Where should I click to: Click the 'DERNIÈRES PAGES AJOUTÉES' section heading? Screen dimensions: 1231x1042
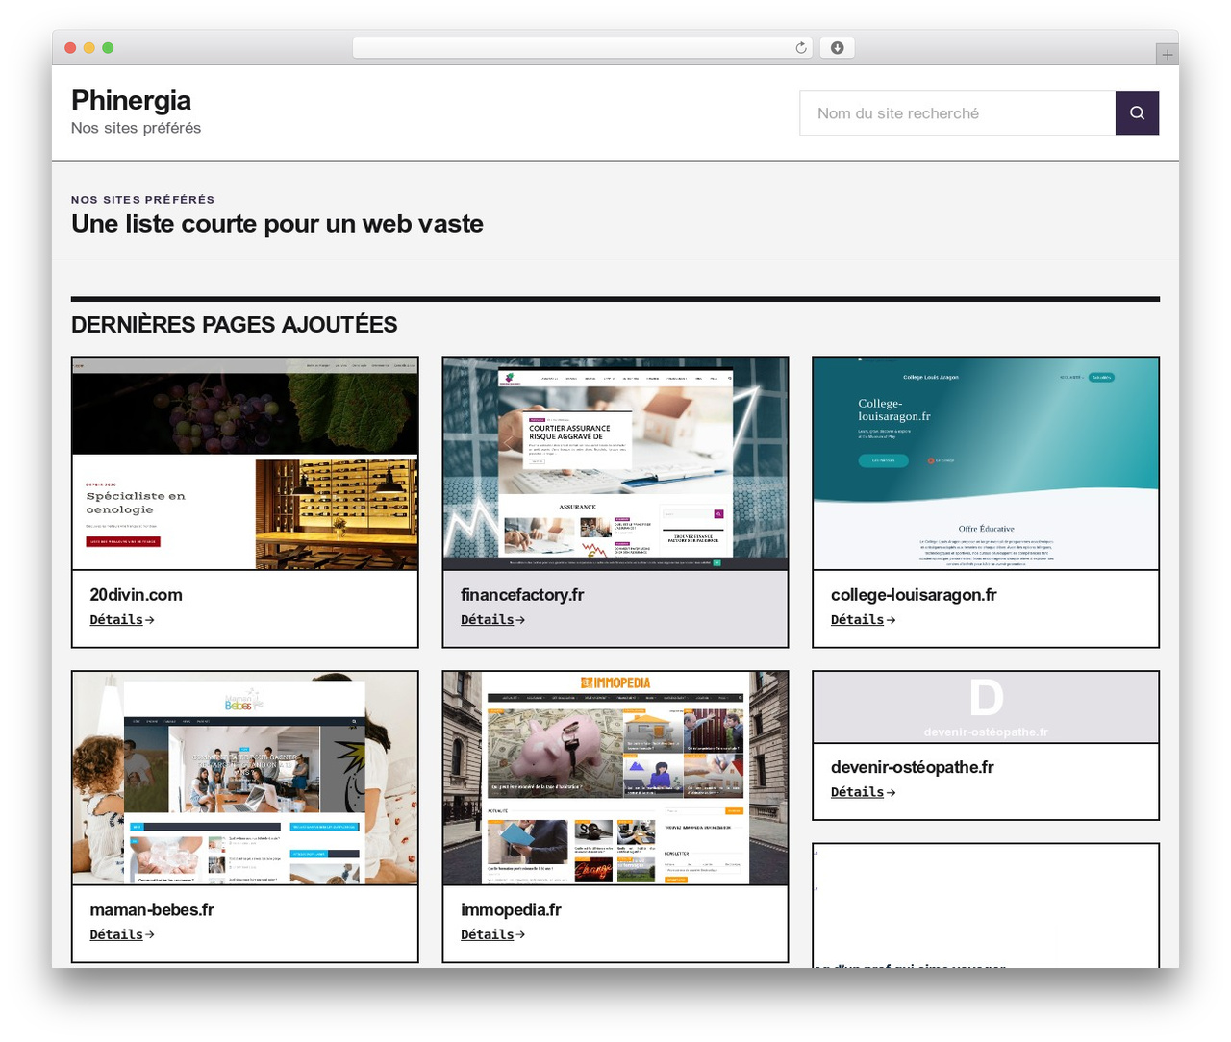(234, 325)
